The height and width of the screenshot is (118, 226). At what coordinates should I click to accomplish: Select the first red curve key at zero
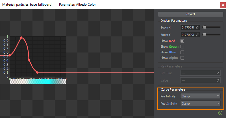click(10, 55)
